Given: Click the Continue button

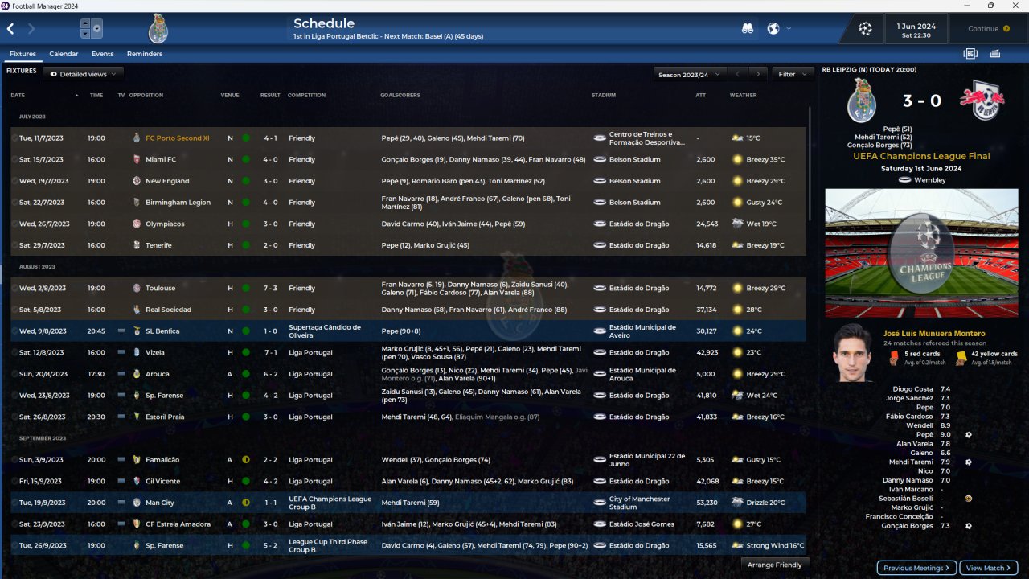Looking at the screenshot, I should click(989, 29).
